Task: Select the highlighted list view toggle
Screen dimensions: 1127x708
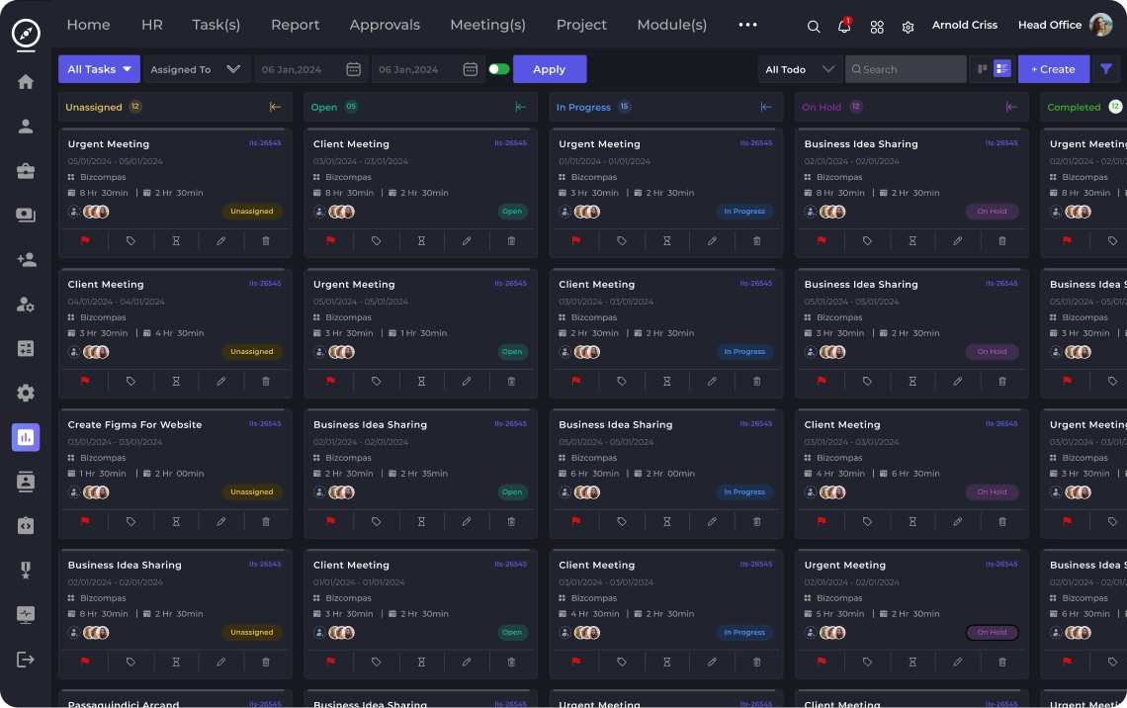Action: click(x=1002, y=69)
